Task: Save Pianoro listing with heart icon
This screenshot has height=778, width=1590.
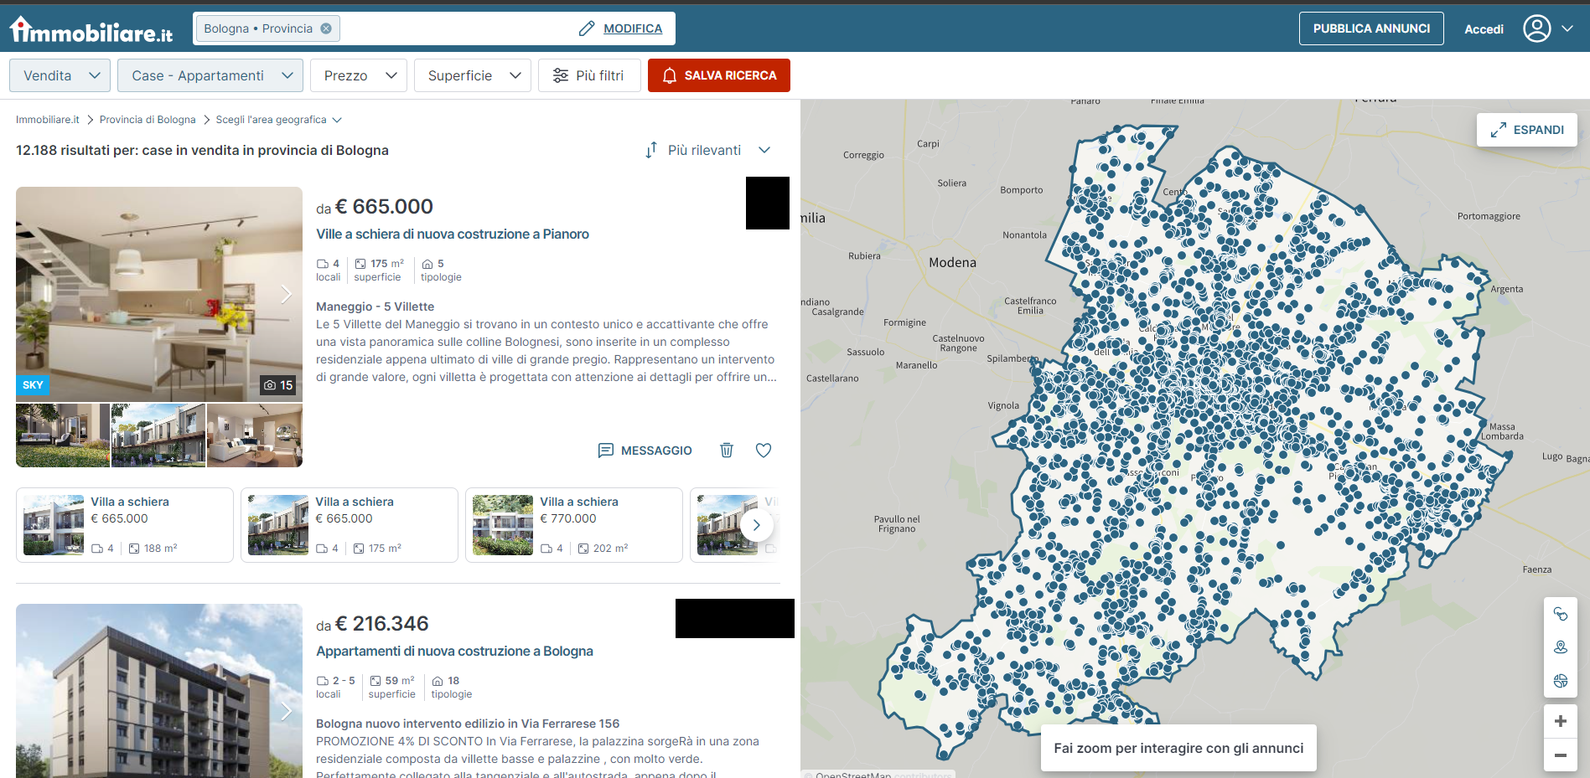Action: pyautogui.click(x=764, y=451)
